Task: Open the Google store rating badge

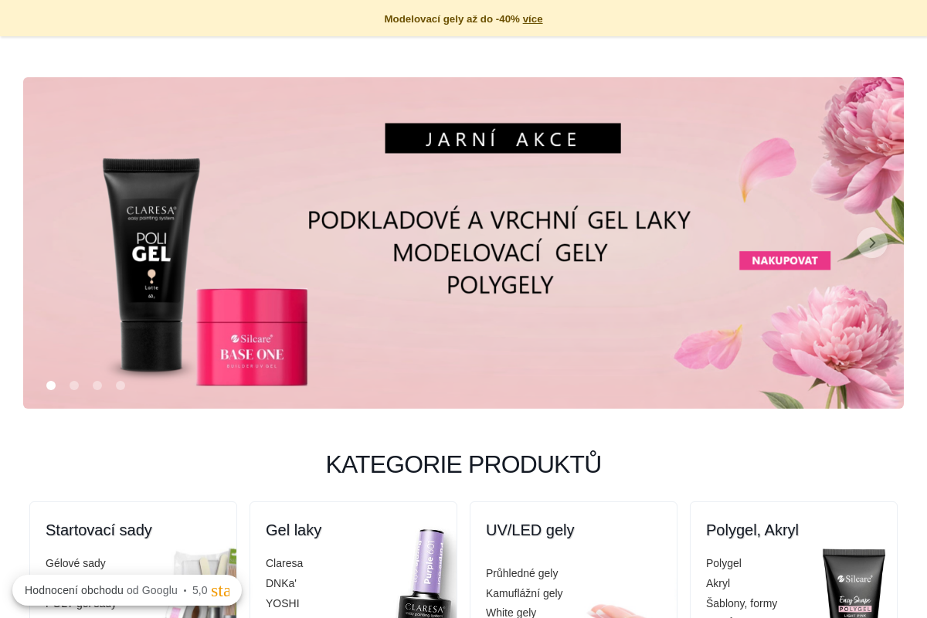Action: click(127, 590)
